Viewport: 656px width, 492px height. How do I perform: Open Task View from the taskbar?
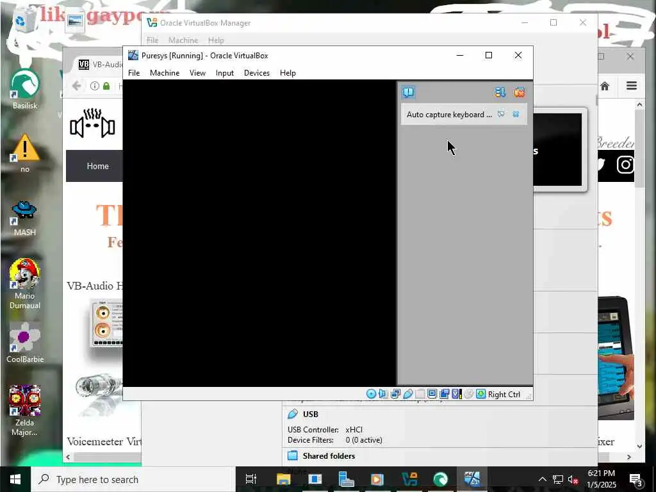[x=251, y=479]
